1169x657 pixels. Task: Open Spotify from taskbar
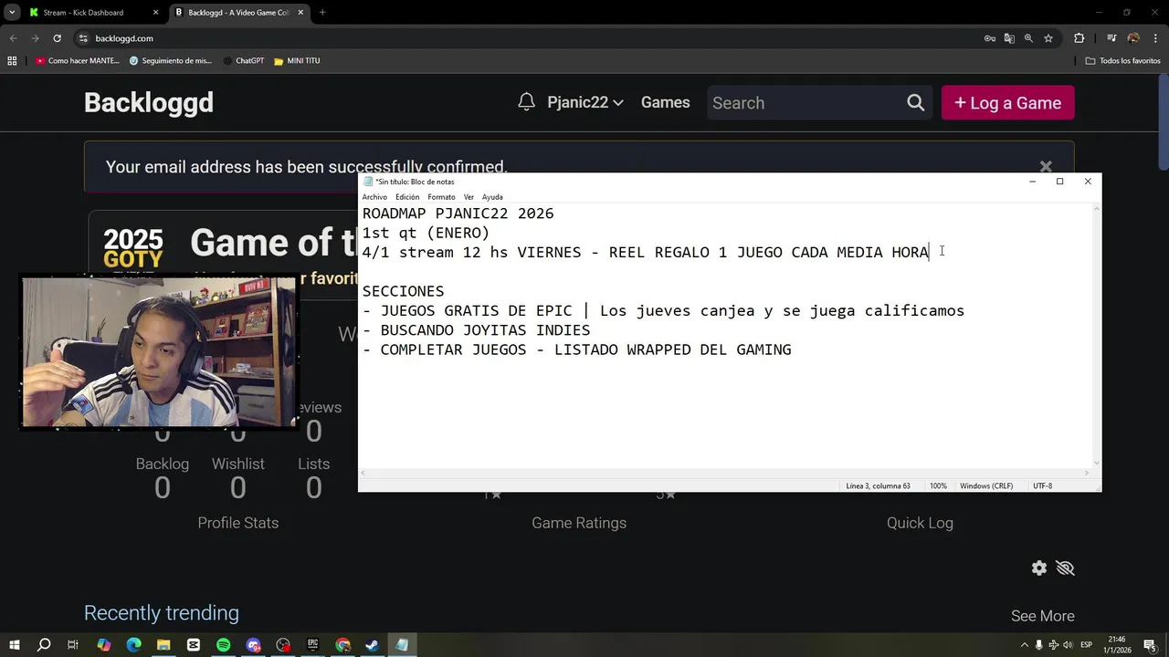click(x=224, y=645)
